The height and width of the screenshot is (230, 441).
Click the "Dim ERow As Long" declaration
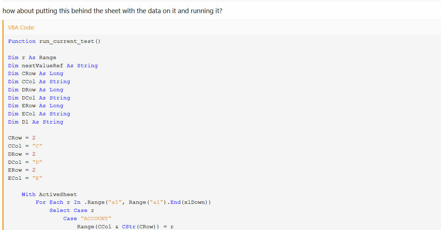[35, 106]
